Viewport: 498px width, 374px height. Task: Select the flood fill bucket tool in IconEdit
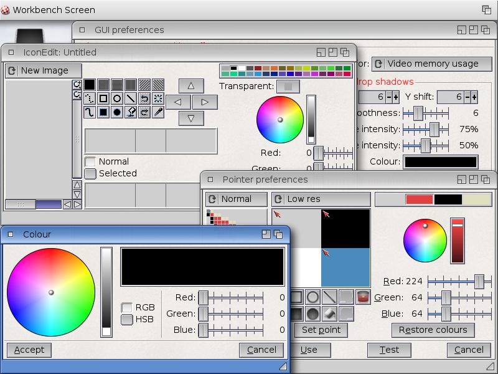131,112
